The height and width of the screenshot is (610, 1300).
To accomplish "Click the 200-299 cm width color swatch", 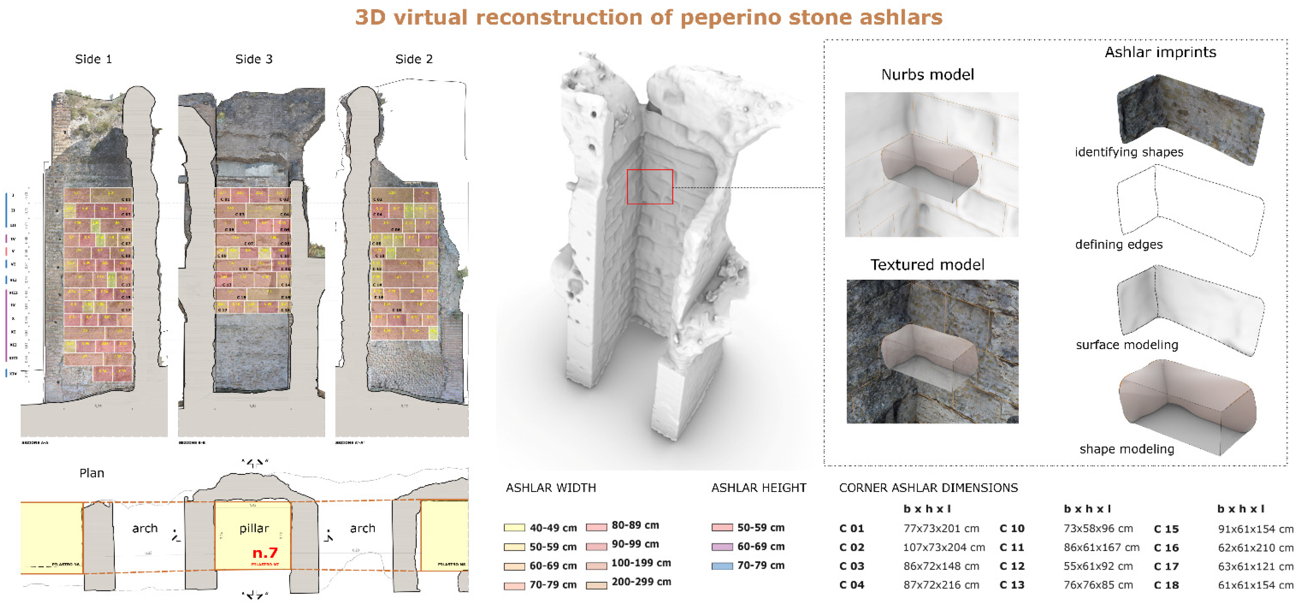I will tap(596, 585).
